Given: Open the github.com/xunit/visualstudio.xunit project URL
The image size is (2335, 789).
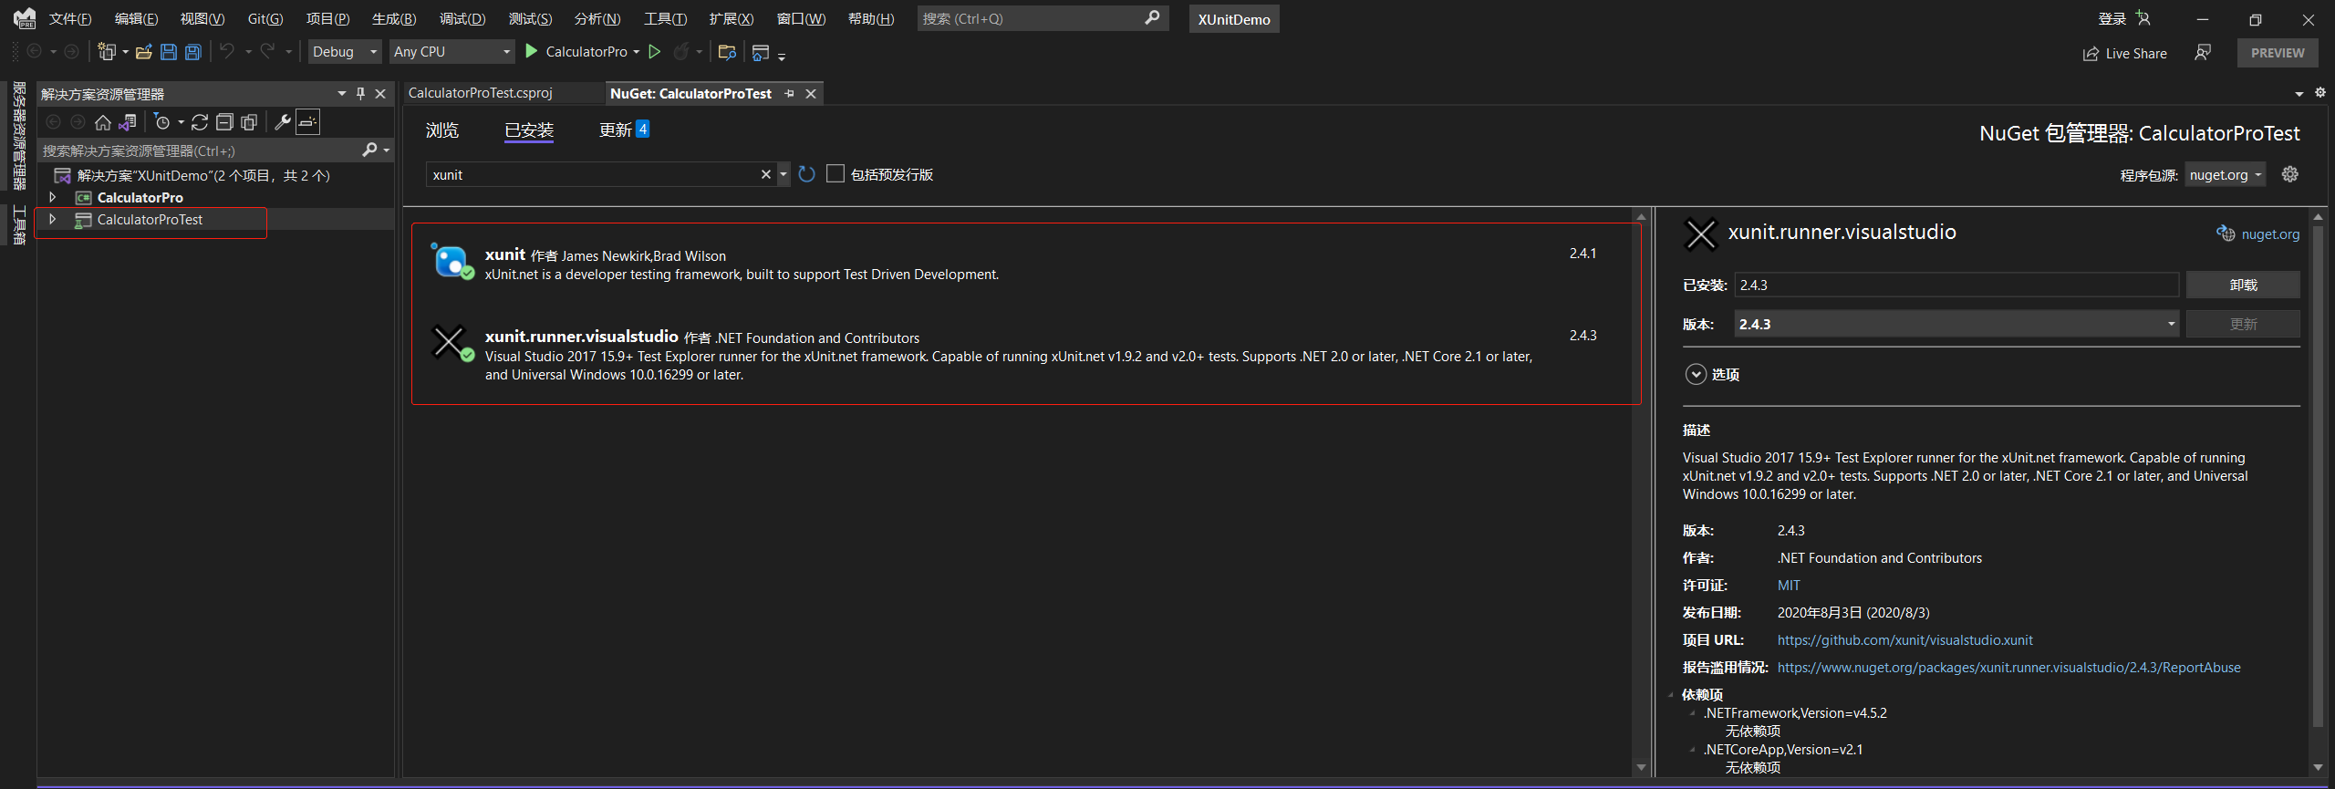Looking at the screenshot, I should tap(1904, 639).
